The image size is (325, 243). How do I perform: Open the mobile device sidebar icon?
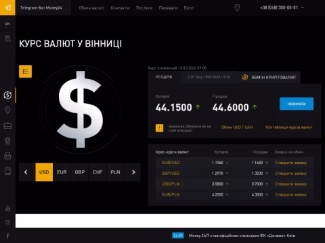pyautogui.click(x=7, y=171)
